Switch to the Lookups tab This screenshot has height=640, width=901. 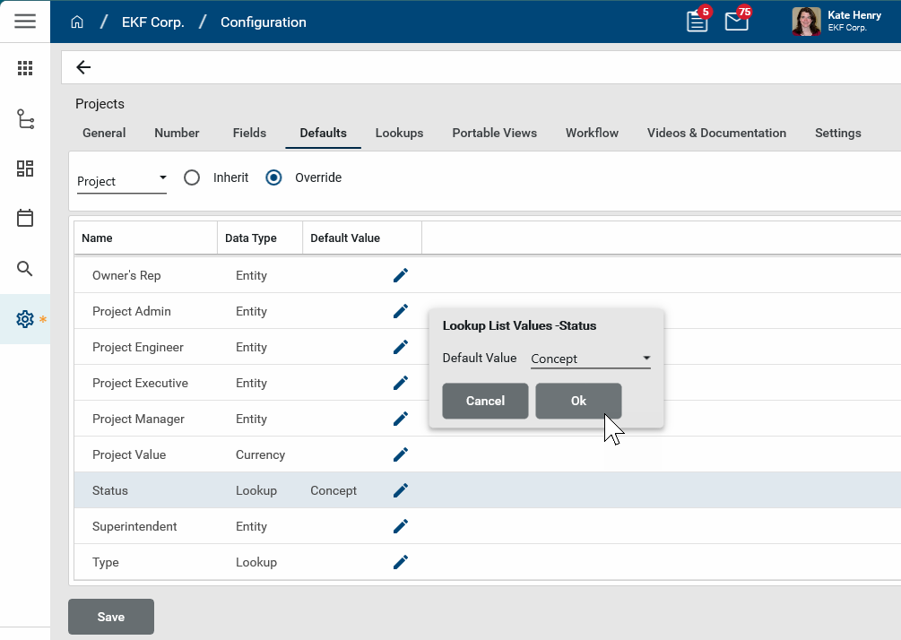pyautogui.click(x=399, y=133)
